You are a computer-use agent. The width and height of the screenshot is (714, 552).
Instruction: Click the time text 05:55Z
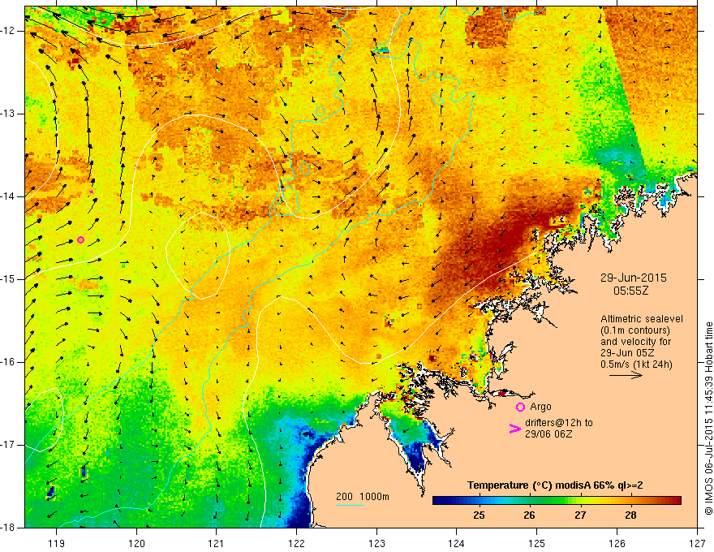coord(630,291)
